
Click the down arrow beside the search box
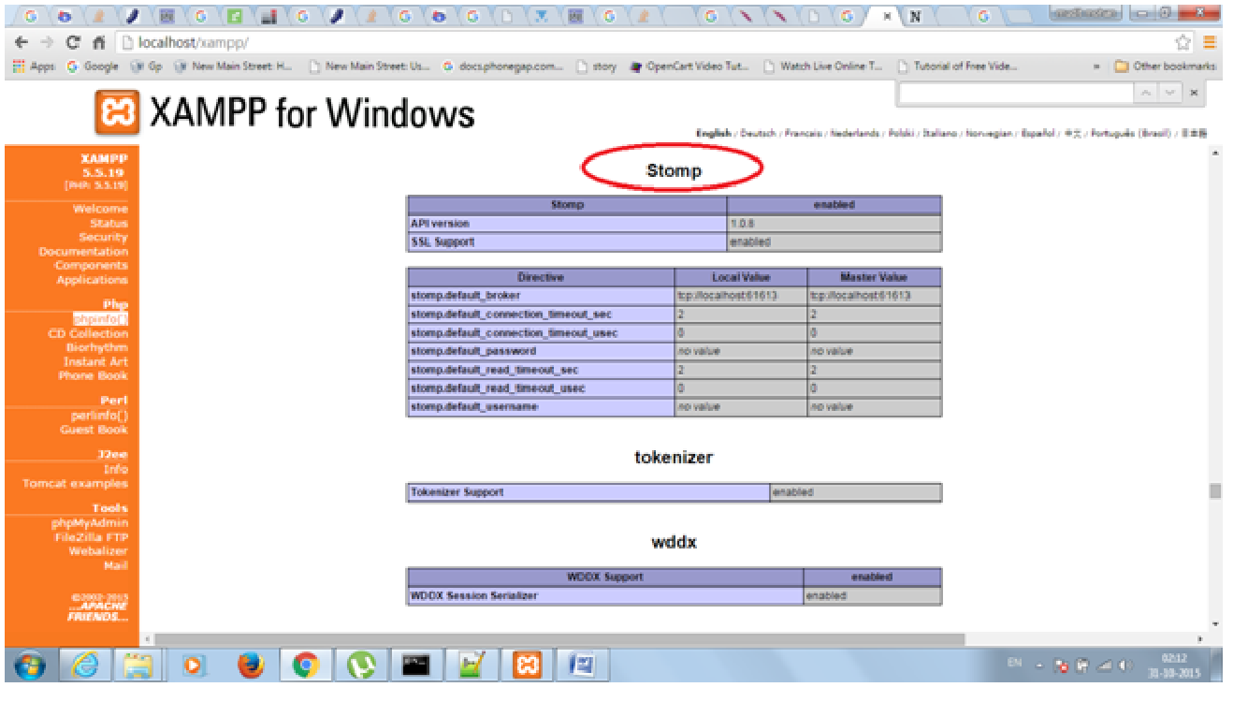tap(1169, 93)
